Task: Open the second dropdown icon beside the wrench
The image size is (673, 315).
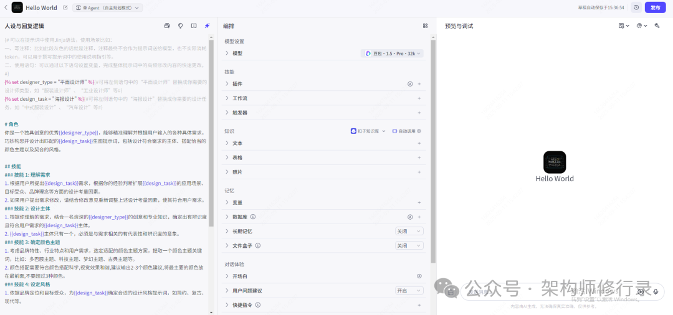Action: [x=642, y=26]
